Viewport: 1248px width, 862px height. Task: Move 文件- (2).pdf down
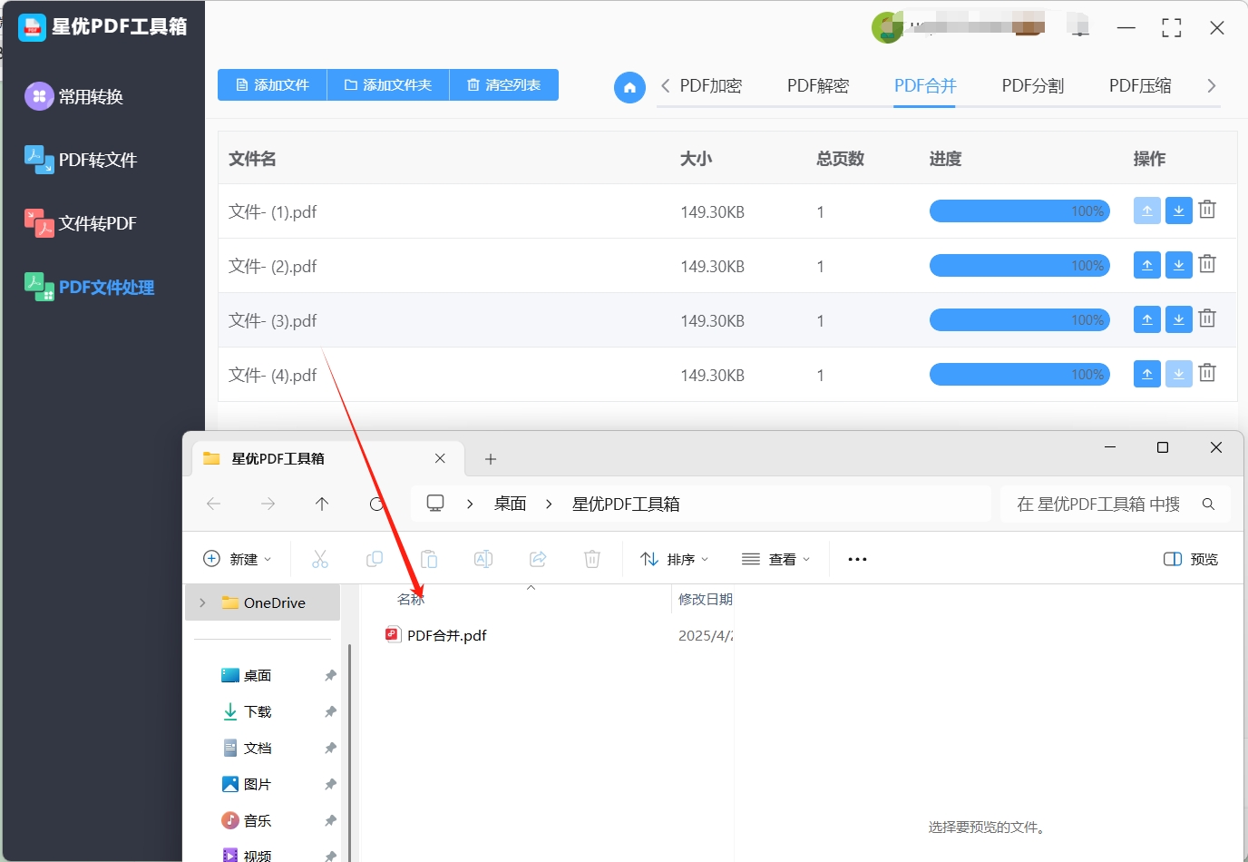coord(1178,266)
